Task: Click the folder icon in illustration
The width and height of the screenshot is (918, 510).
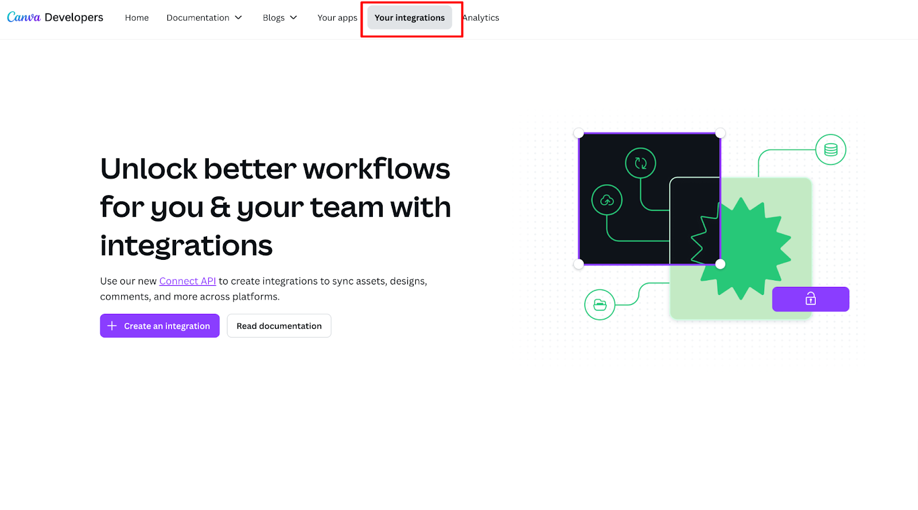Action: point(600,305)
